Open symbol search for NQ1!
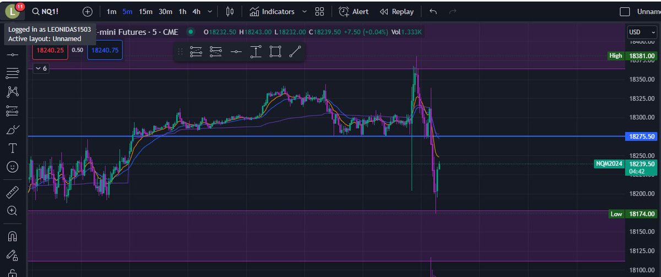This screenshot has width=661, height=277. [46, 12]
